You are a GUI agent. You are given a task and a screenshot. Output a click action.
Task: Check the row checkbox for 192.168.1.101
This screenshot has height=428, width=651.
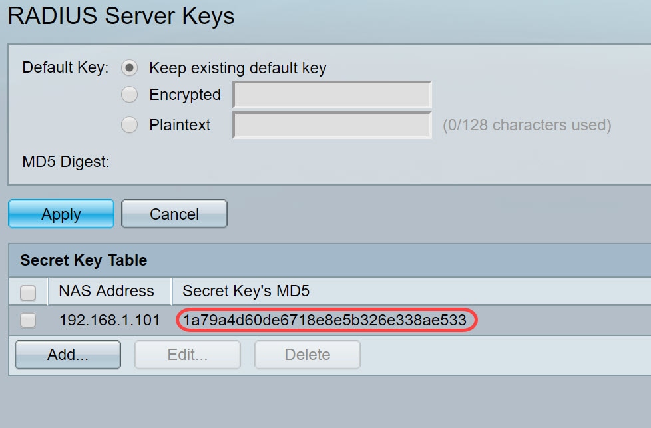tap(28, 321)
